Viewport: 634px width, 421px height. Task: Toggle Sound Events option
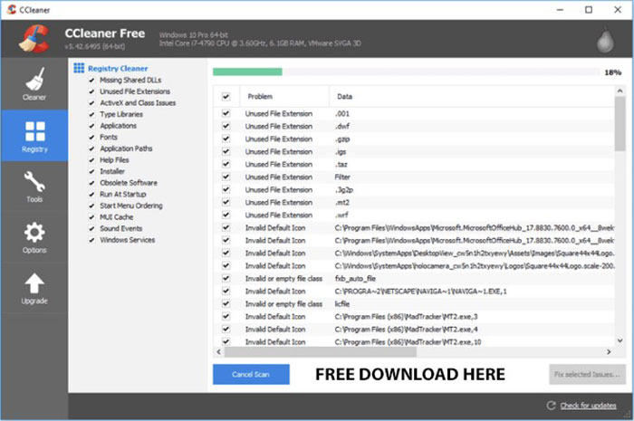[91, 228]
